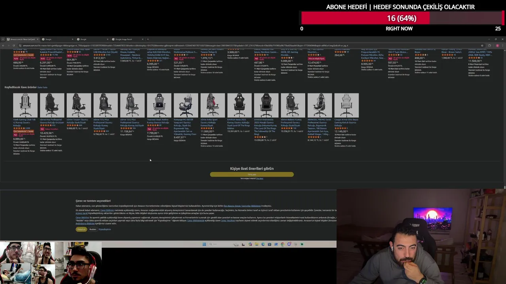This screenshot has height=284, width=506.
Task: Open the Hawk Gaming Chair Fab v2 thumbnail
Action: tap(25, 105)
